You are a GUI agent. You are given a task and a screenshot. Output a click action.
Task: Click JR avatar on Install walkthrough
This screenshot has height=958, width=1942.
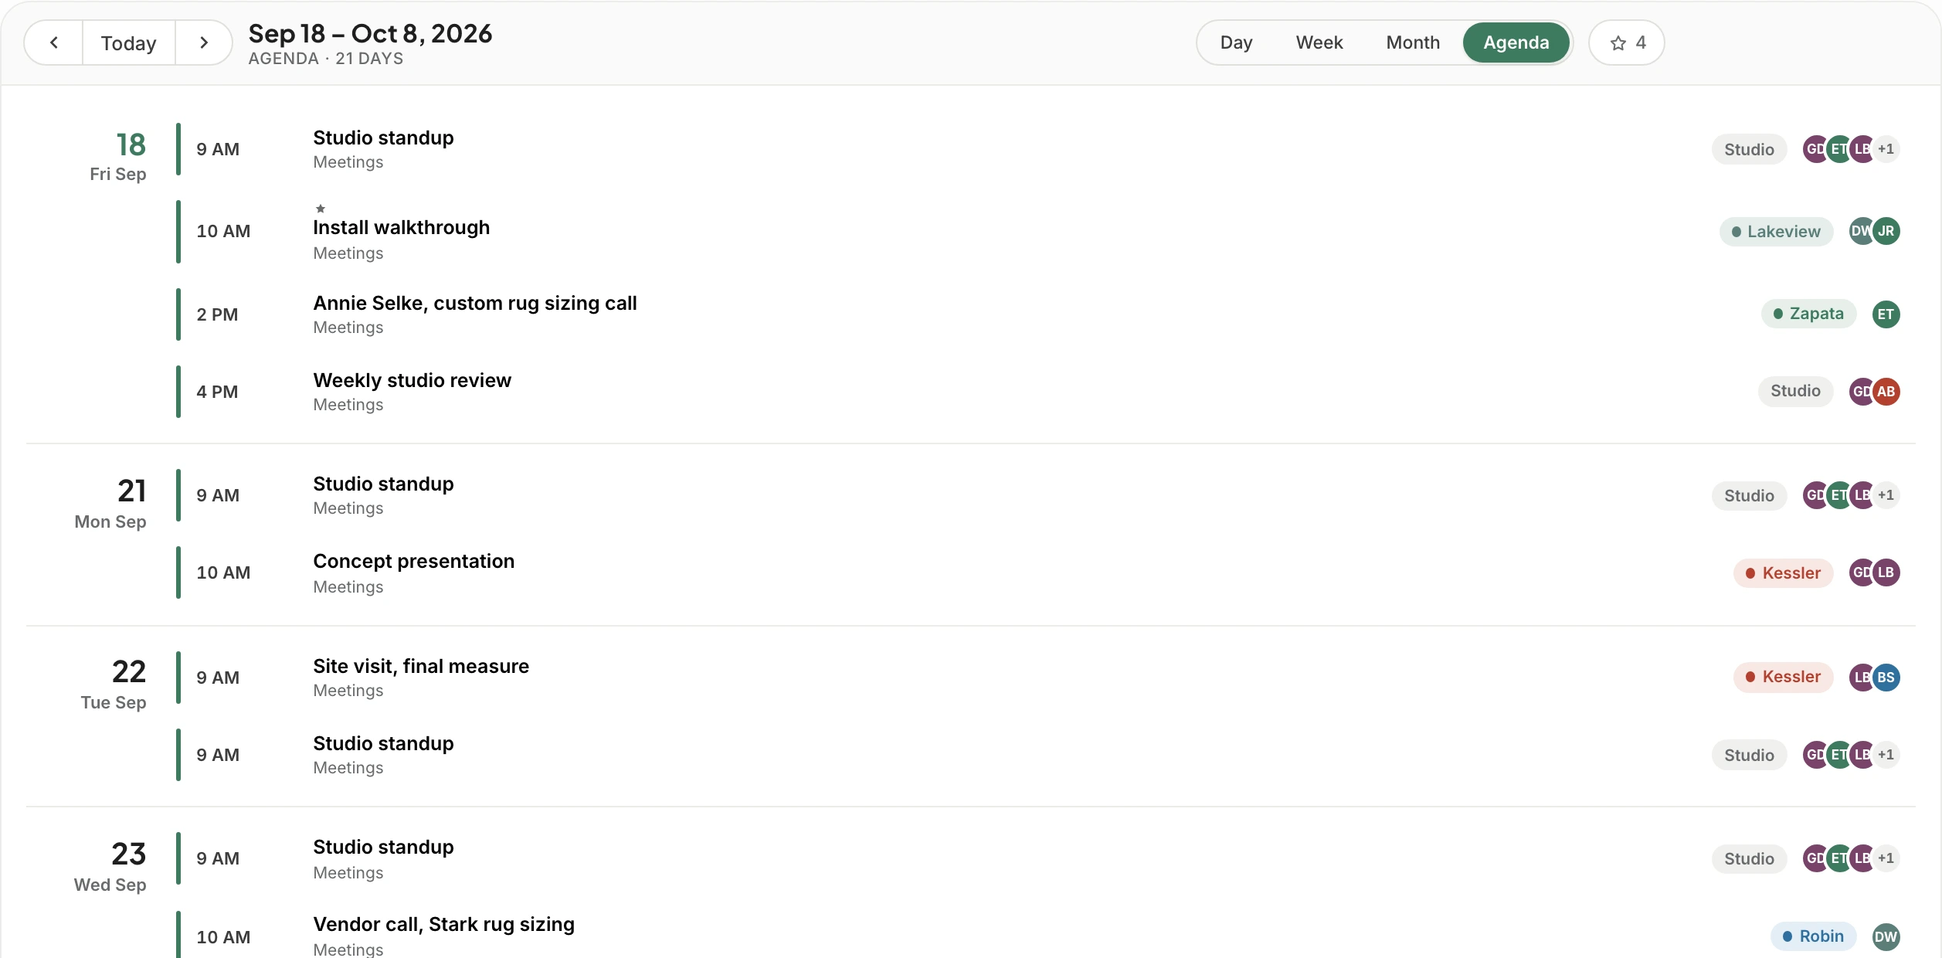pos(1886,231)
